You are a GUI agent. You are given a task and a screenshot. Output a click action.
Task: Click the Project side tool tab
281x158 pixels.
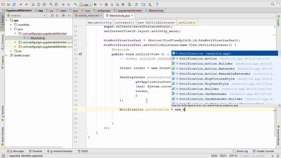(x=3, y=22)
